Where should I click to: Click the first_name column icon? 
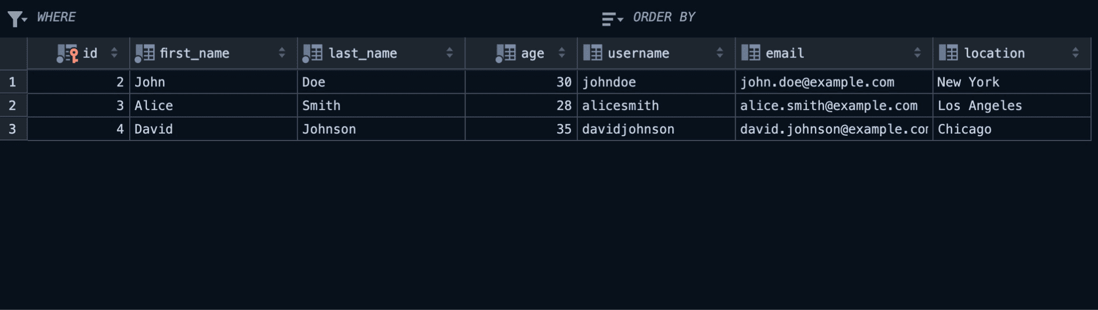point(145,53)
